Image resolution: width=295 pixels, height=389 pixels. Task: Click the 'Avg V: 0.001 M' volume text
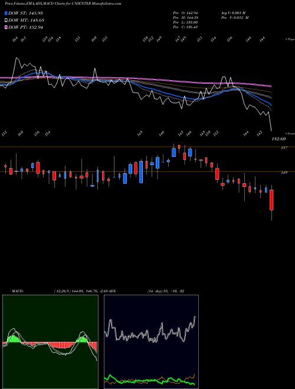click(233, 12)
